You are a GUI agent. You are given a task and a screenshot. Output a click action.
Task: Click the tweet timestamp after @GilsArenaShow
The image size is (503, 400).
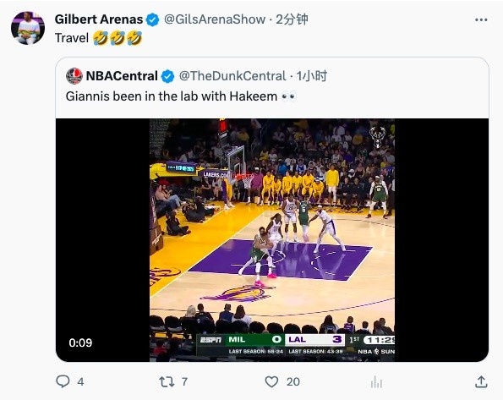(293, 19)
